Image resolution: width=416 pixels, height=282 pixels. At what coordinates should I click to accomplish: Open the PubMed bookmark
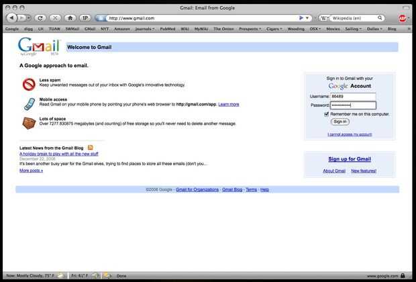click(x=168, y=29)
